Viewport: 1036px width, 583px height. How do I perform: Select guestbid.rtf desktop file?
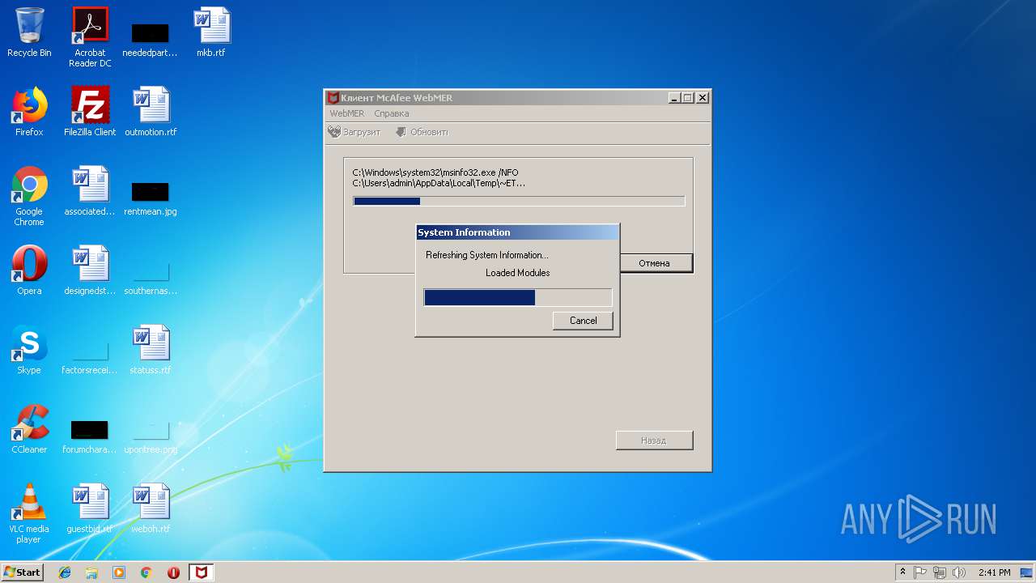[x=90, y=509]
